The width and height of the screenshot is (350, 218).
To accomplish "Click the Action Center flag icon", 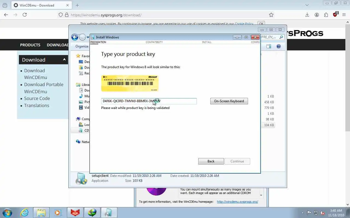I will click(309, 213).
